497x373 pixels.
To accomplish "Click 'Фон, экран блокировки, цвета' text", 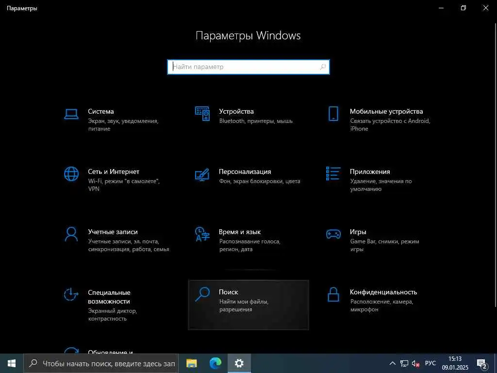I will pos(260,182).
